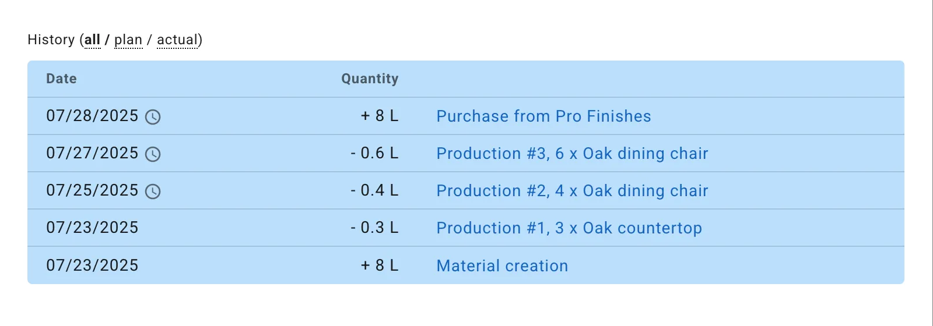Click the Date column header

click(x=61, y=79)
